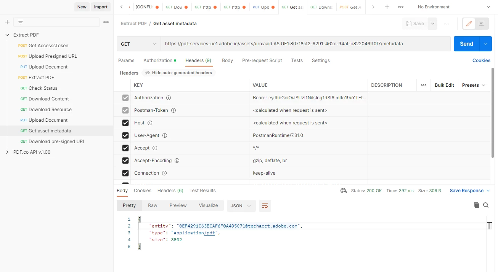Click info icon next to Authorization header

click(x=169, y=98)
